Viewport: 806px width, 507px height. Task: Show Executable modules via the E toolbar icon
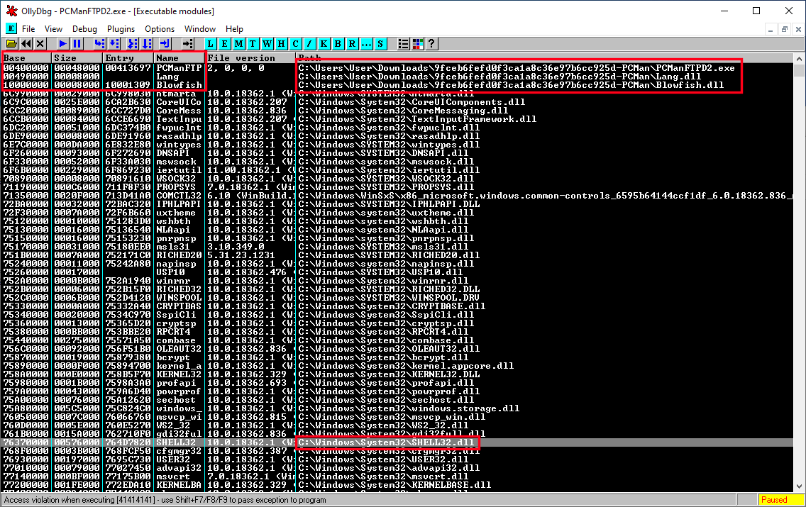click(225, 44)
